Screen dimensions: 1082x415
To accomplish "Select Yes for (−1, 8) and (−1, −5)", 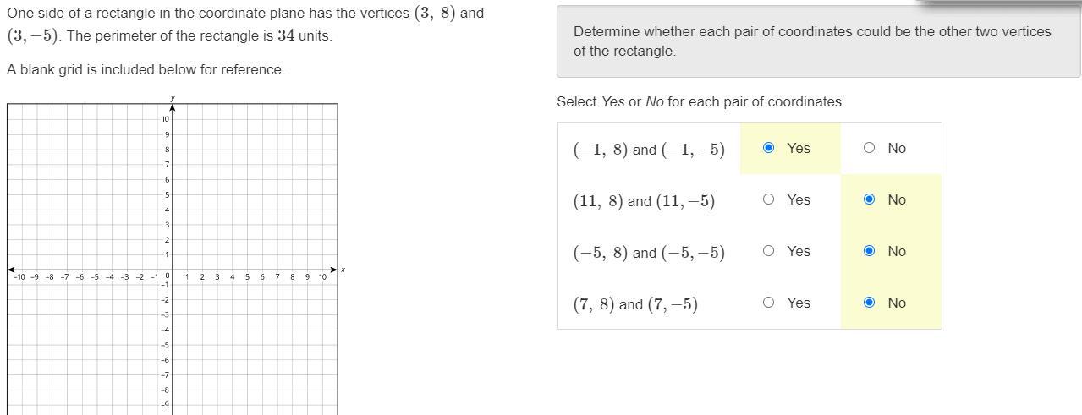I will 768,148.
